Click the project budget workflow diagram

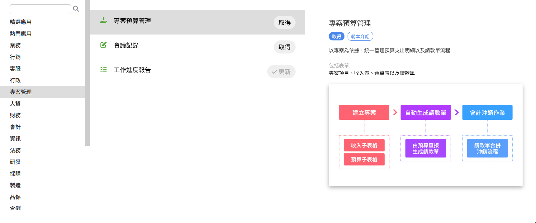[425, 135]
